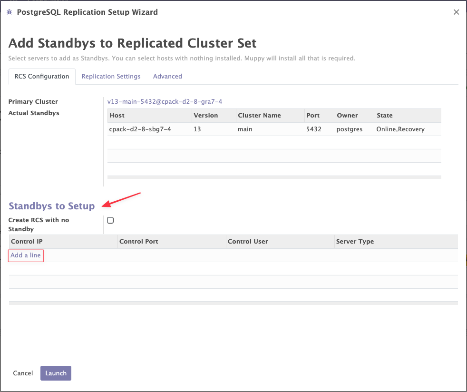
Task: Open primary cluster v13-main-5432 link
Action: coord(165,101)
